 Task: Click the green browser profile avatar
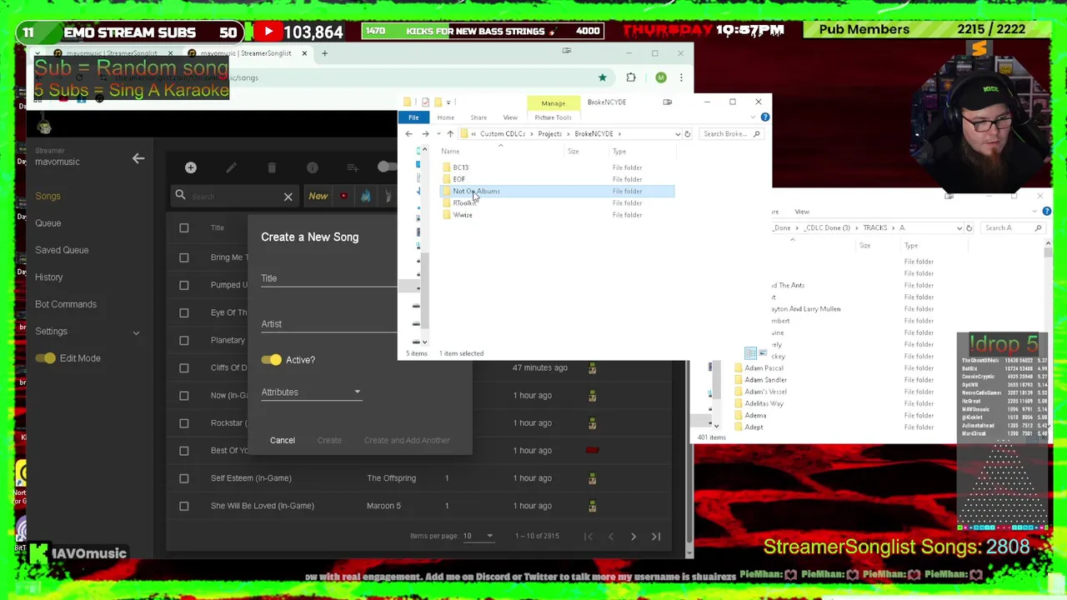click(660, 77)
